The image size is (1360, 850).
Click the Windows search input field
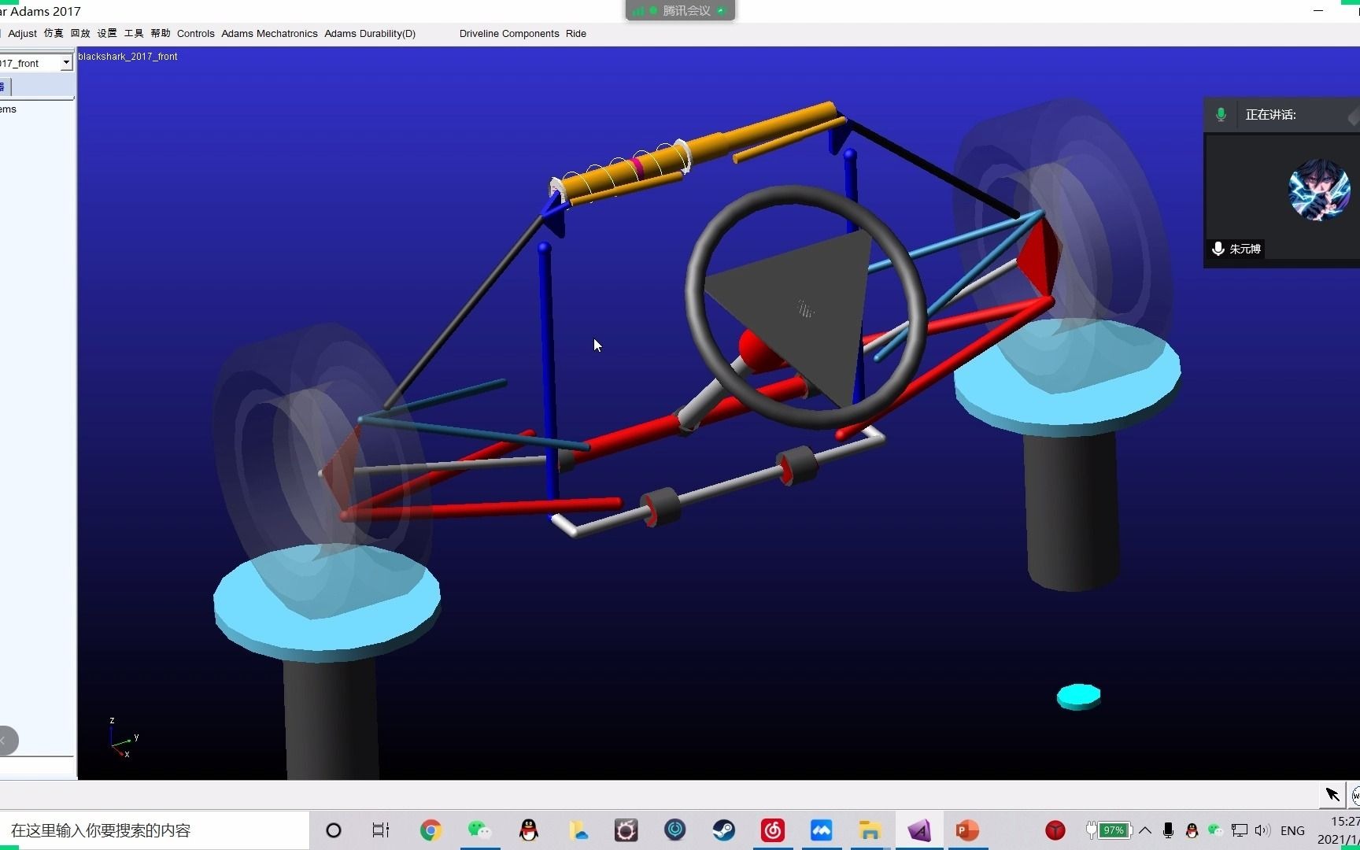click(154, 830)
